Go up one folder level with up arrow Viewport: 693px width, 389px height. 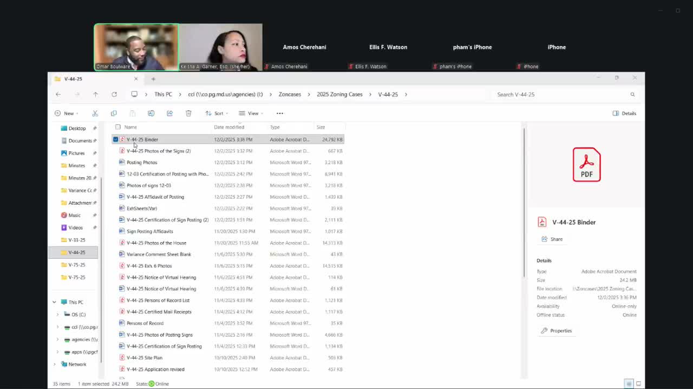point(95,95)
